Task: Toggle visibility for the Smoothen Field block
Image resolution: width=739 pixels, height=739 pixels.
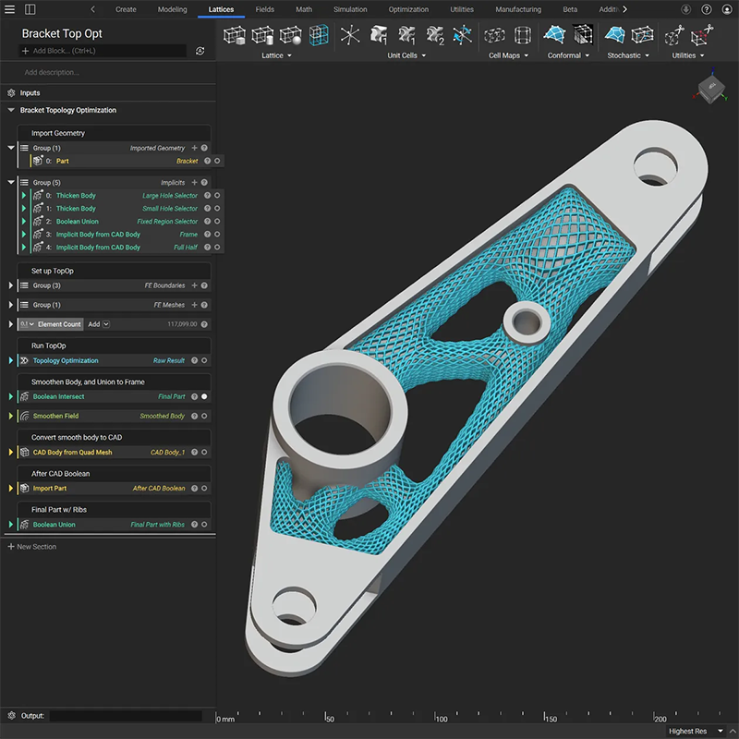Action: [202, 416]
